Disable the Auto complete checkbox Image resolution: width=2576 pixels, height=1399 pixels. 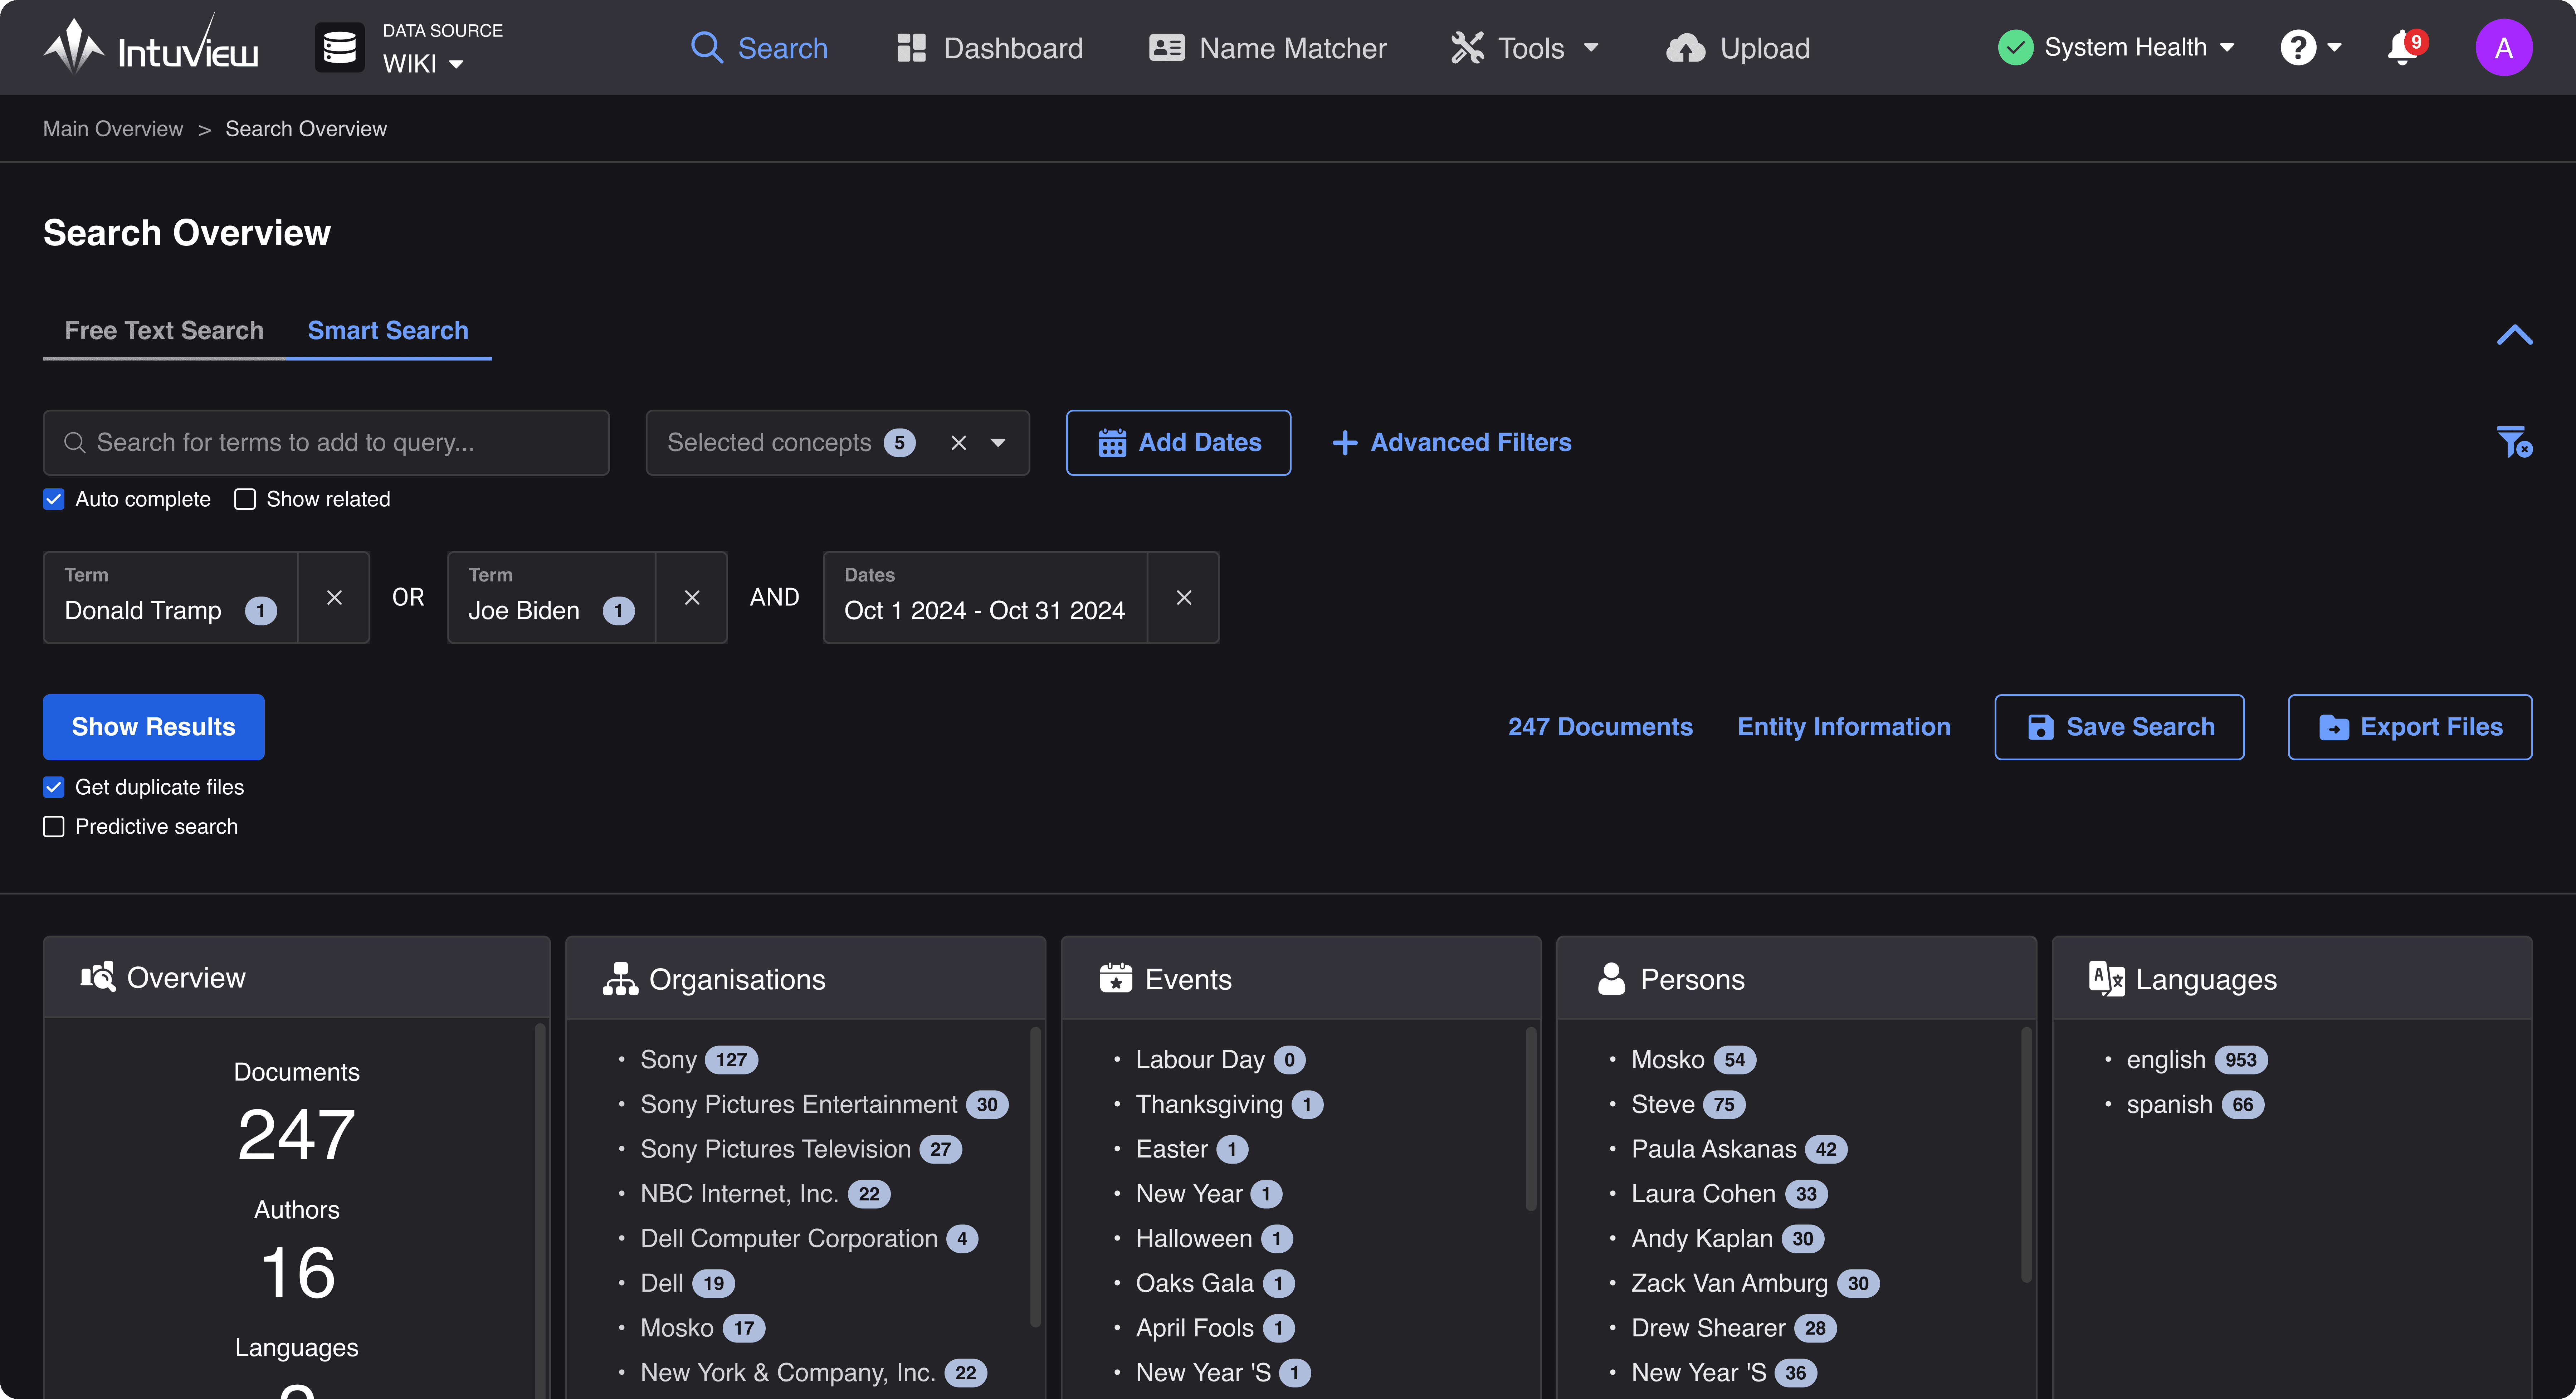(x=54, y=499)
